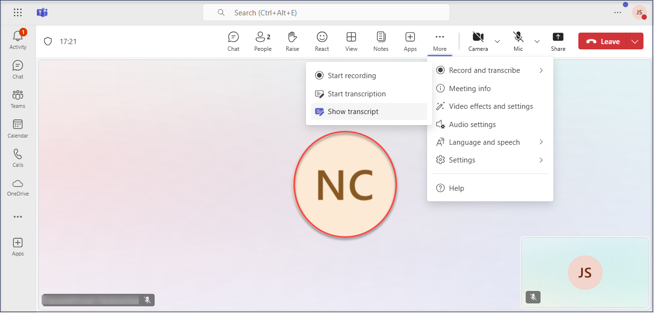This screenshot has width=654, height=313.
Task: Expand the Mic options chevron
Action: (537, 42)
